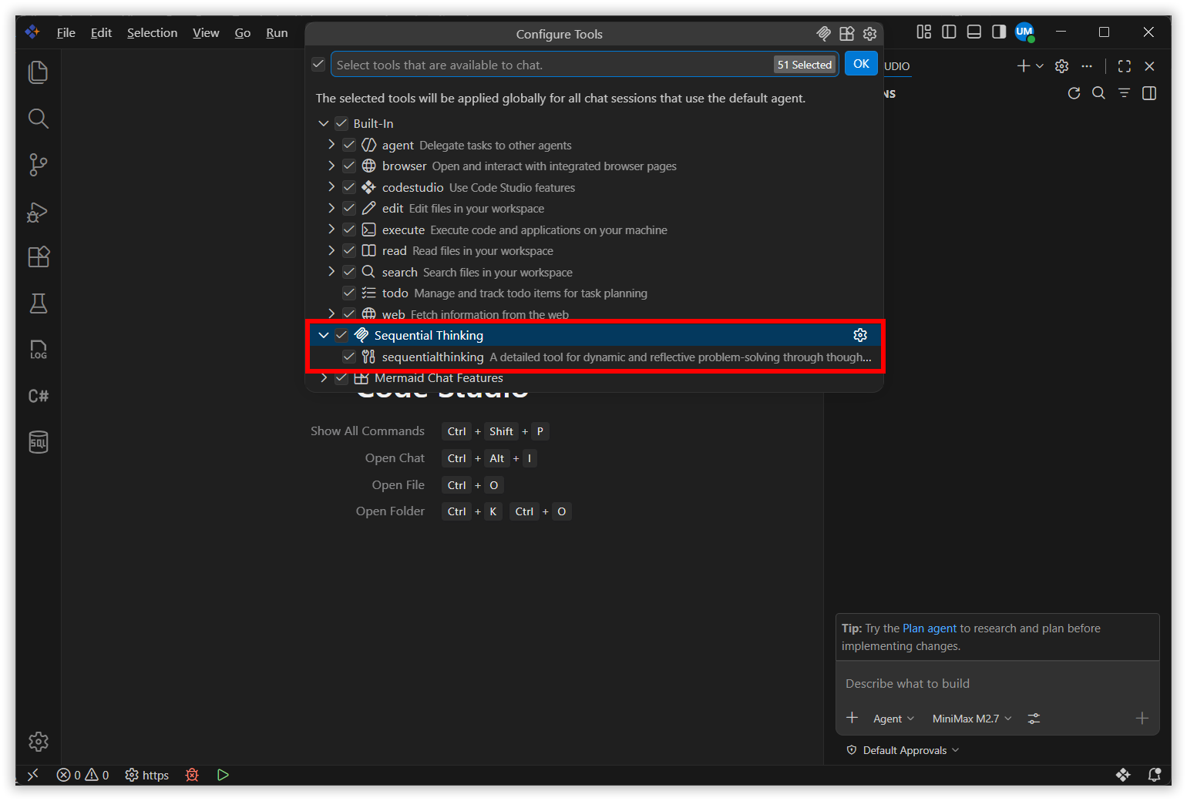Collapse the Built-In tools group

324,123
